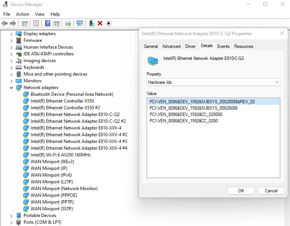290x226 pixels.
Task: Expand Portable Devices node
Action: pyautogui.click(x=12, y=216)
